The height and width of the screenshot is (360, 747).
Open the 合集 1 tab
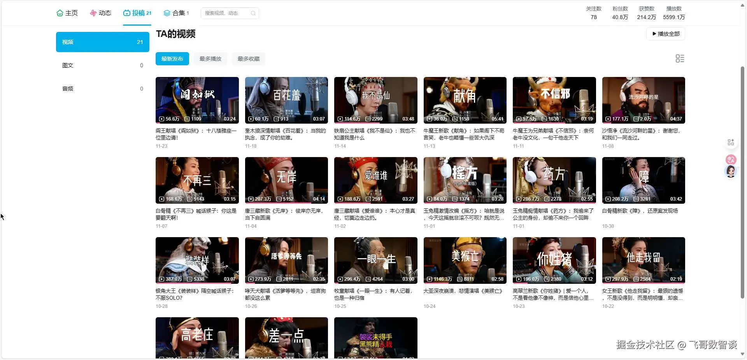[x=176, y=13]
